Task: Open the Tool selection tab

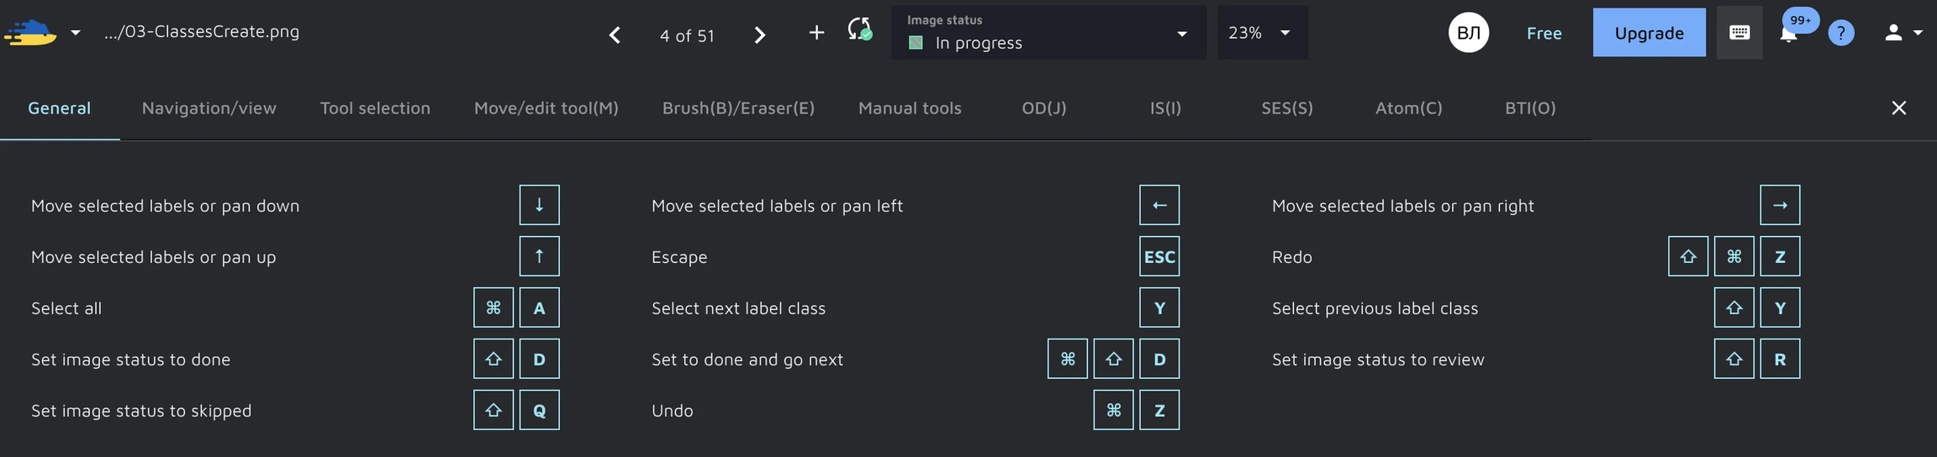Action: coord(375,108)
